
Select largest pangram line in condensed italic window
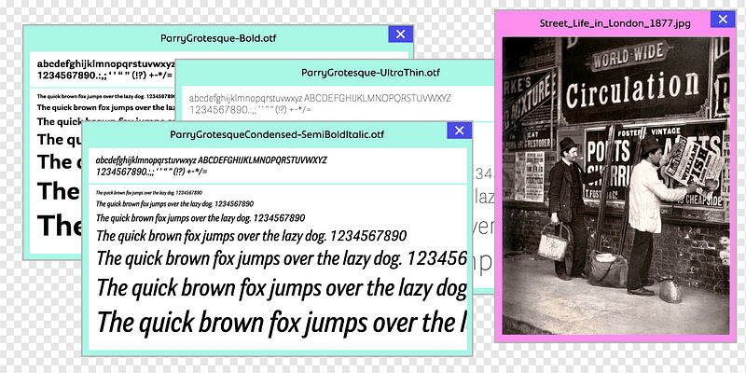[280, 323]
